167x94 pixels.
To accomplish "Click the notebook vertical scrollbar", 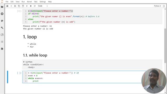I will pos(165,46).
